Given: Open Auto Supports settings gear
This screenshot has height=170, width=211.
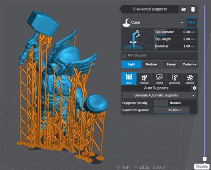Looking at the screenshot, I should 195,88.
